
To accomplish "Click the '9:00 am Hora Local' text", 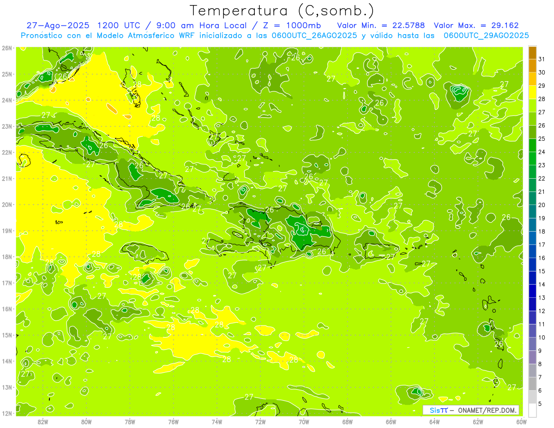I will point(202,25).
